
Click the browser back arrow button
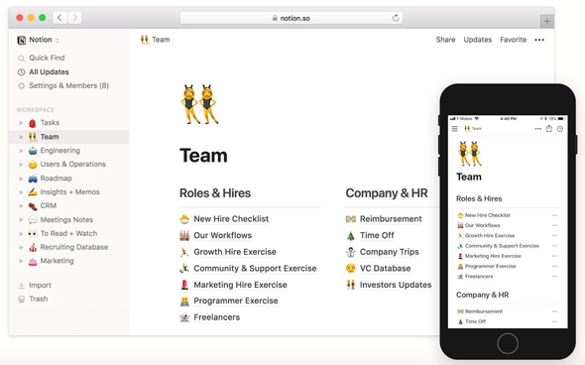click(x=60, y=18)
